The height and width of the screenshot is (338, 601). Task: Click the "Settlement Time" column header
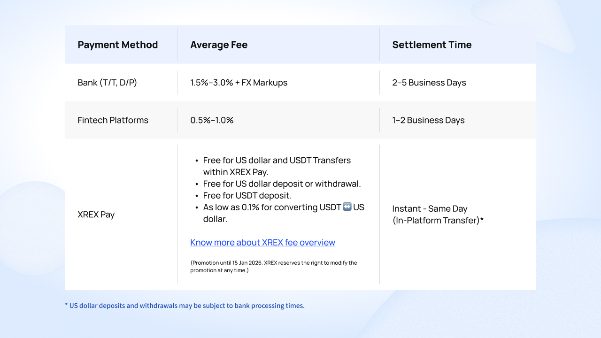click(431, 45)
